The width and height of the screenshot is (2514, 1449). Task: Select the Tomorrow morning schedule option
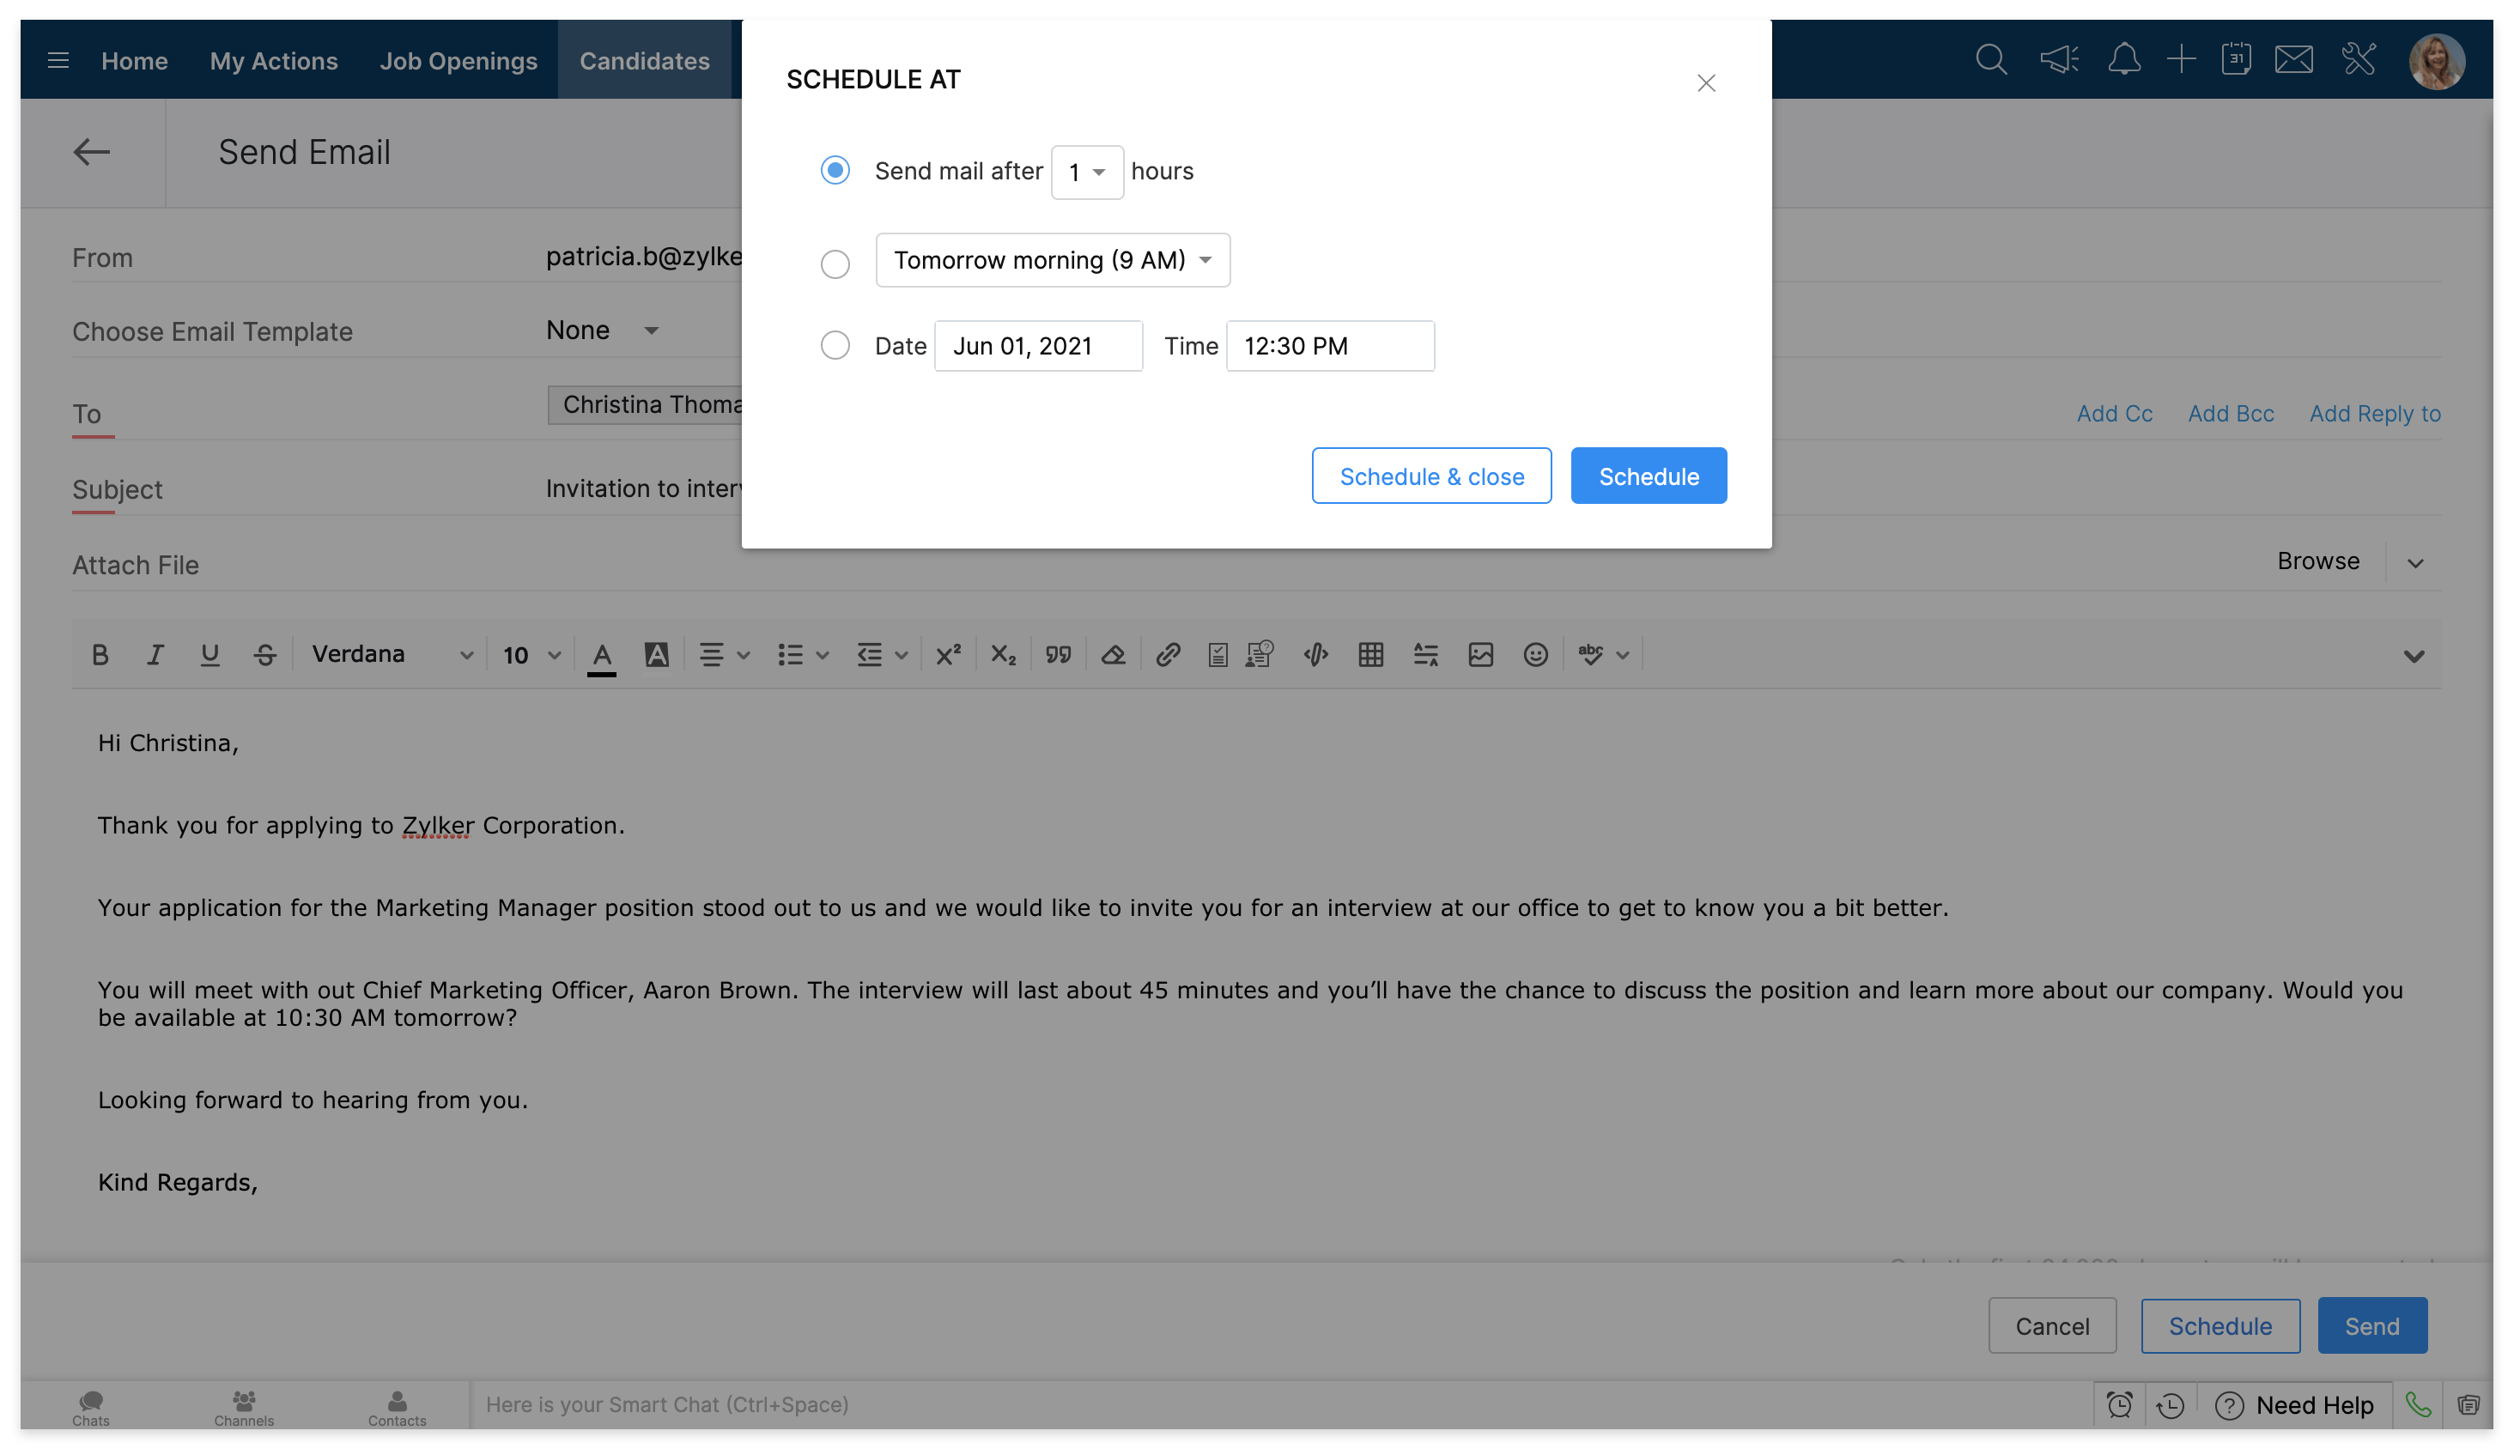pyautogui.click(x=835, y=263)
